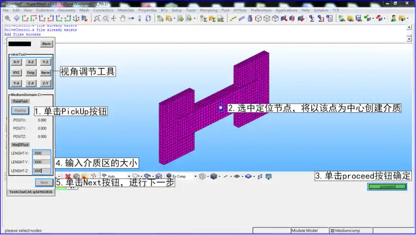The height and width of the screenshot is (235, 416).
Task: Click the PickUp button
Action: click(x=20, y=111)
